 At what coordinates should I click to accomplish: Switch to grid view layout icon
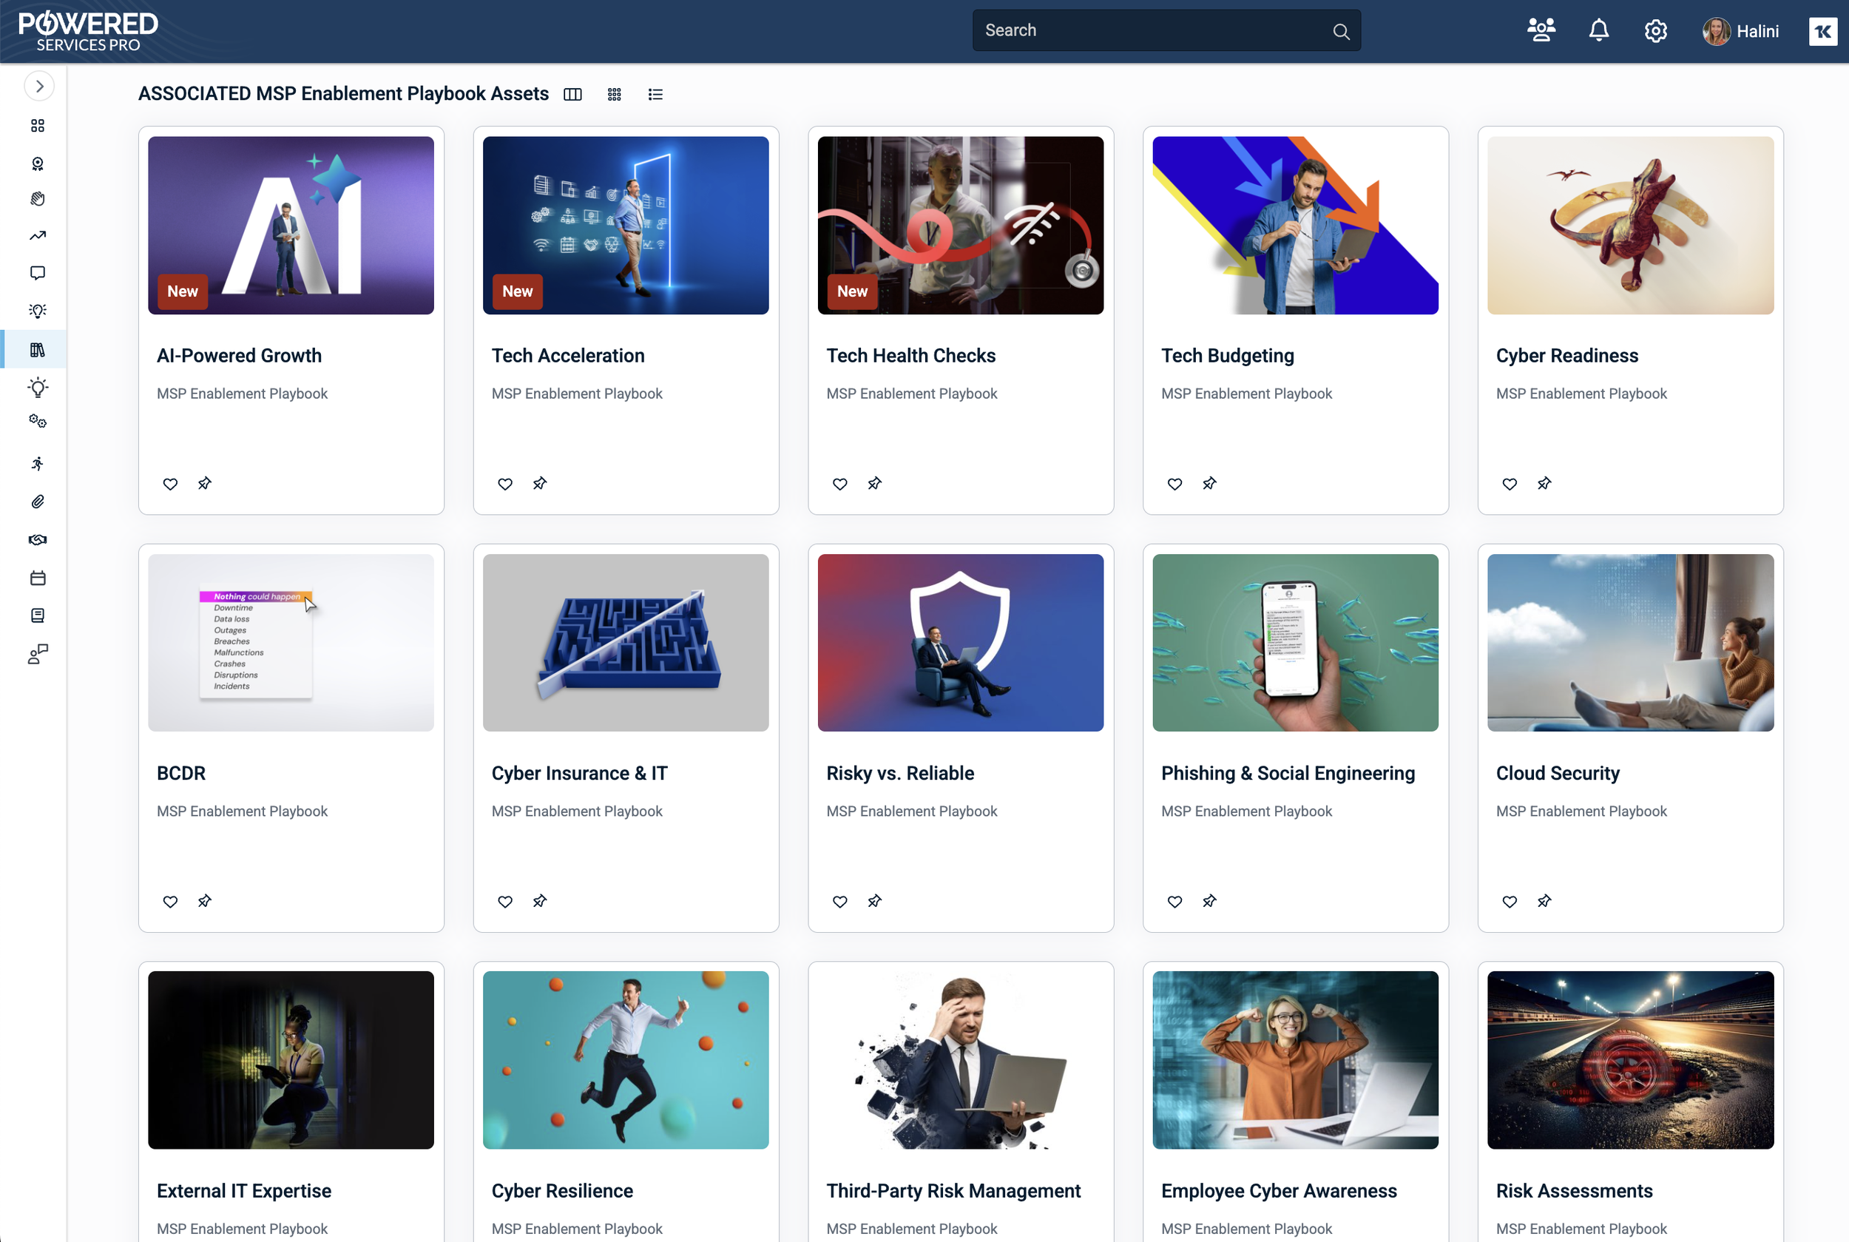(x=614, y=94)
